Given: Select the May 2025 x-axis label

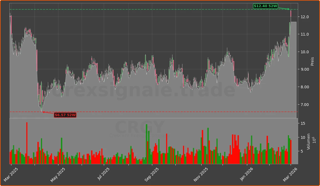Looking at the screenshot, I should coord(58,174).
